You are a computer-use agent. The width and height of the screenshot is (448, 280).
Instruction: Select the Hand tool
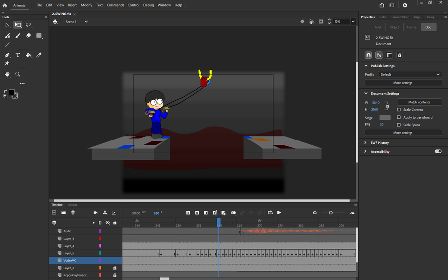coord(7,74)
